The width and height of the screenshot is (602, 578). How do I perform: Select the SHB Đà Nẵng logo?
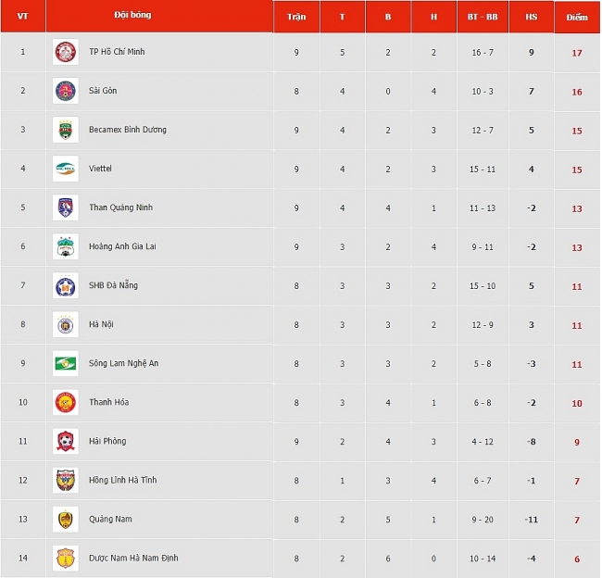66,285
